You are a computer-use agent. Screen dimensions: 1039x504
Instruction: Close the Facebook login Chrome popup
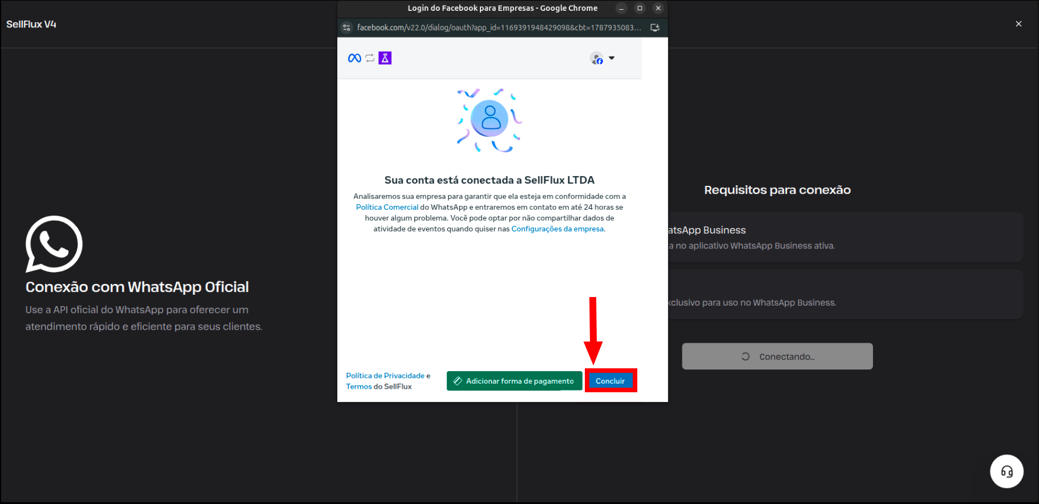pyautogui.click(x=658, y=8)
